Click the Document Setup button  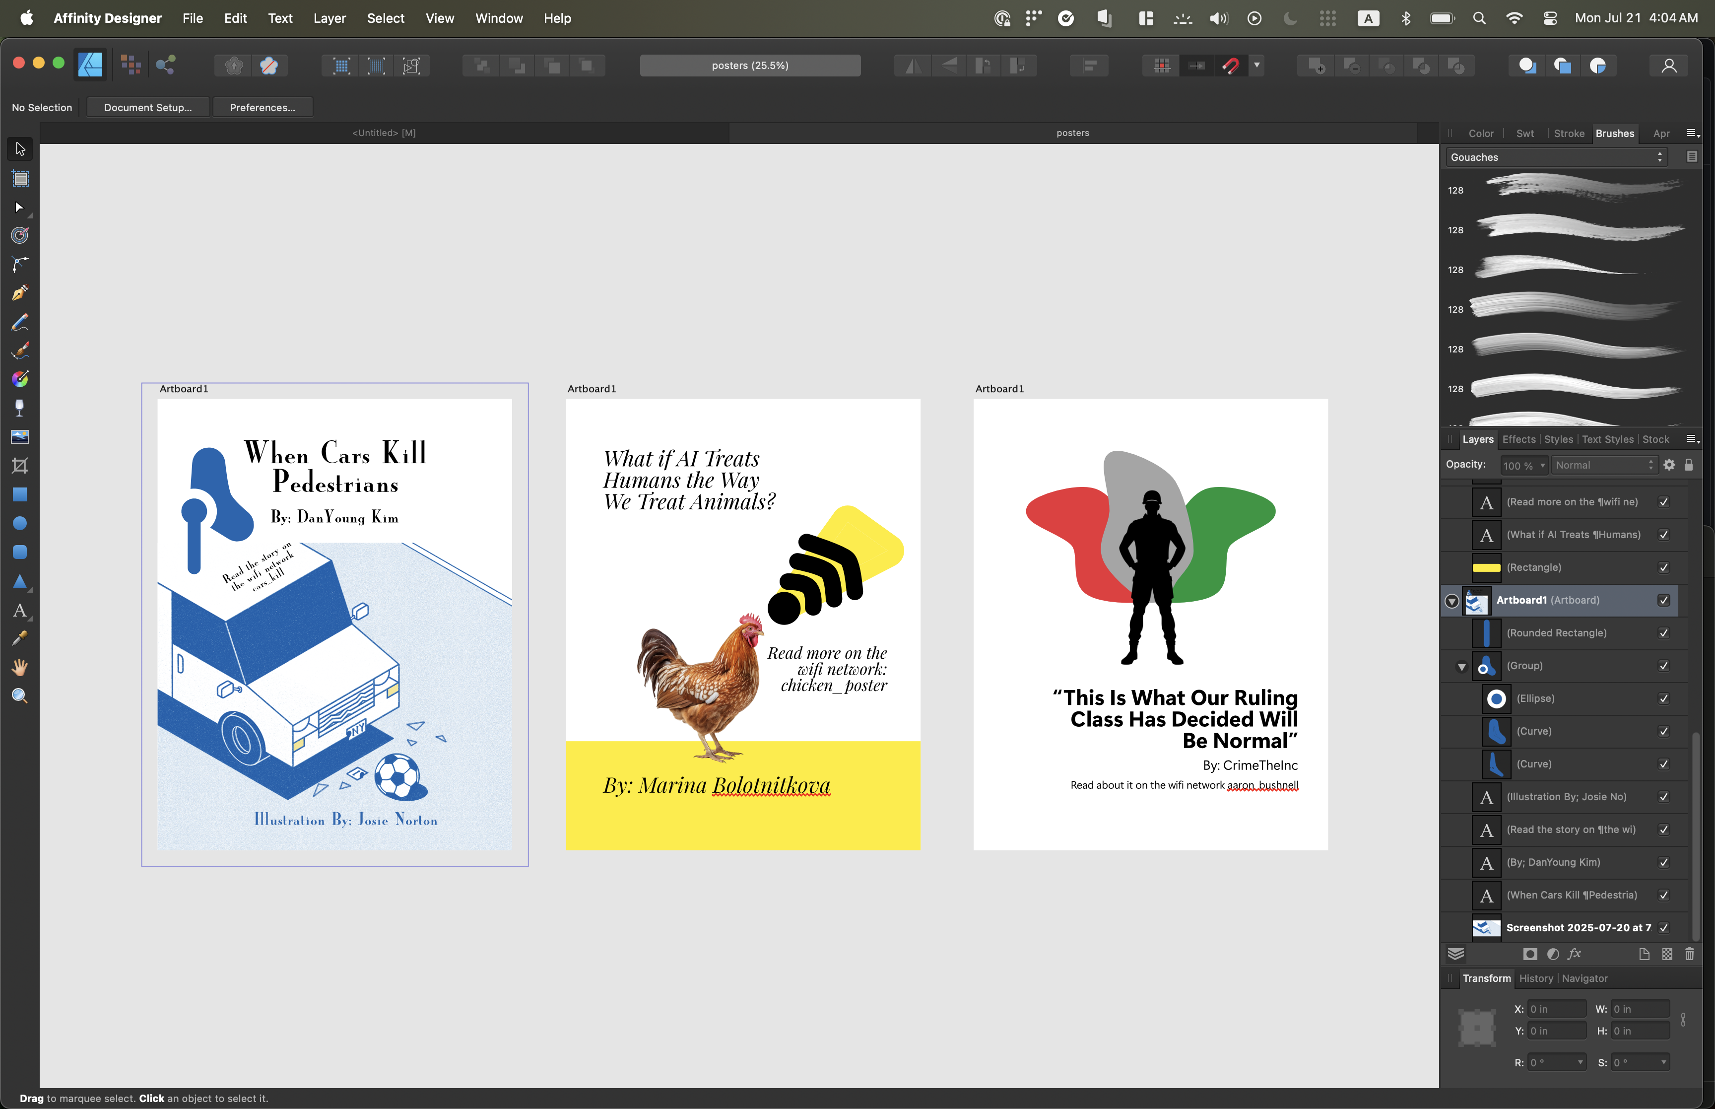(x=147, y=107)
